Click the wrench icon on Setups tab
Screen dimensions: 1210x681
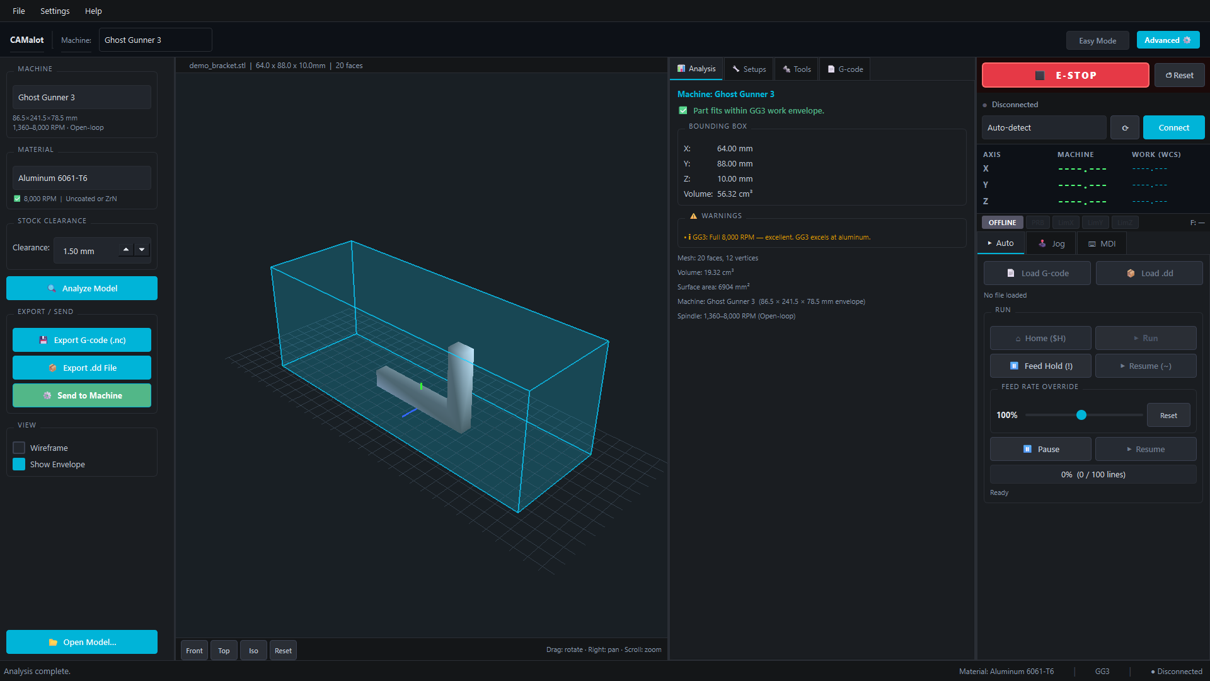coord(735,69)
